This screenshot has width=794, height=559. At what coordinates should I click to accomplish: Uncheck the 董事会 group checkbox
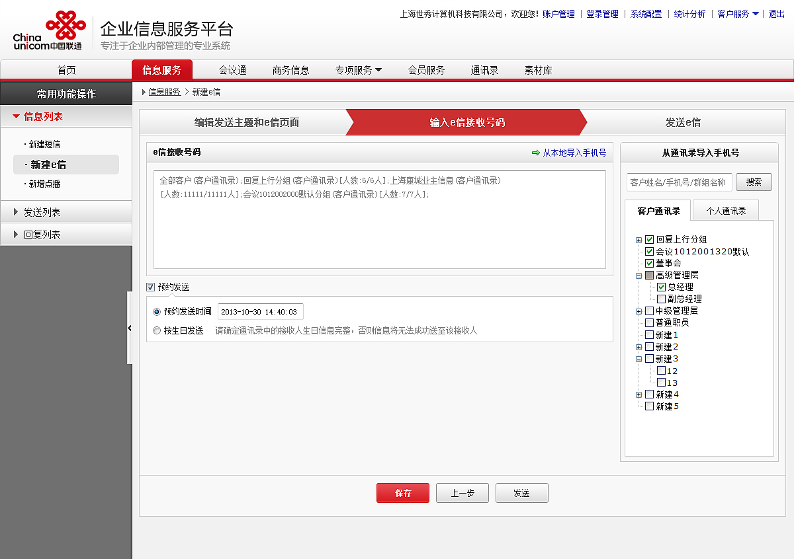point(649,262)
